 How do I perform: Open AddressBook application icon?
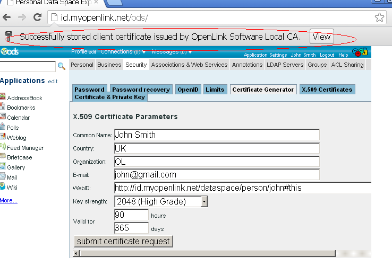point(3,97)
